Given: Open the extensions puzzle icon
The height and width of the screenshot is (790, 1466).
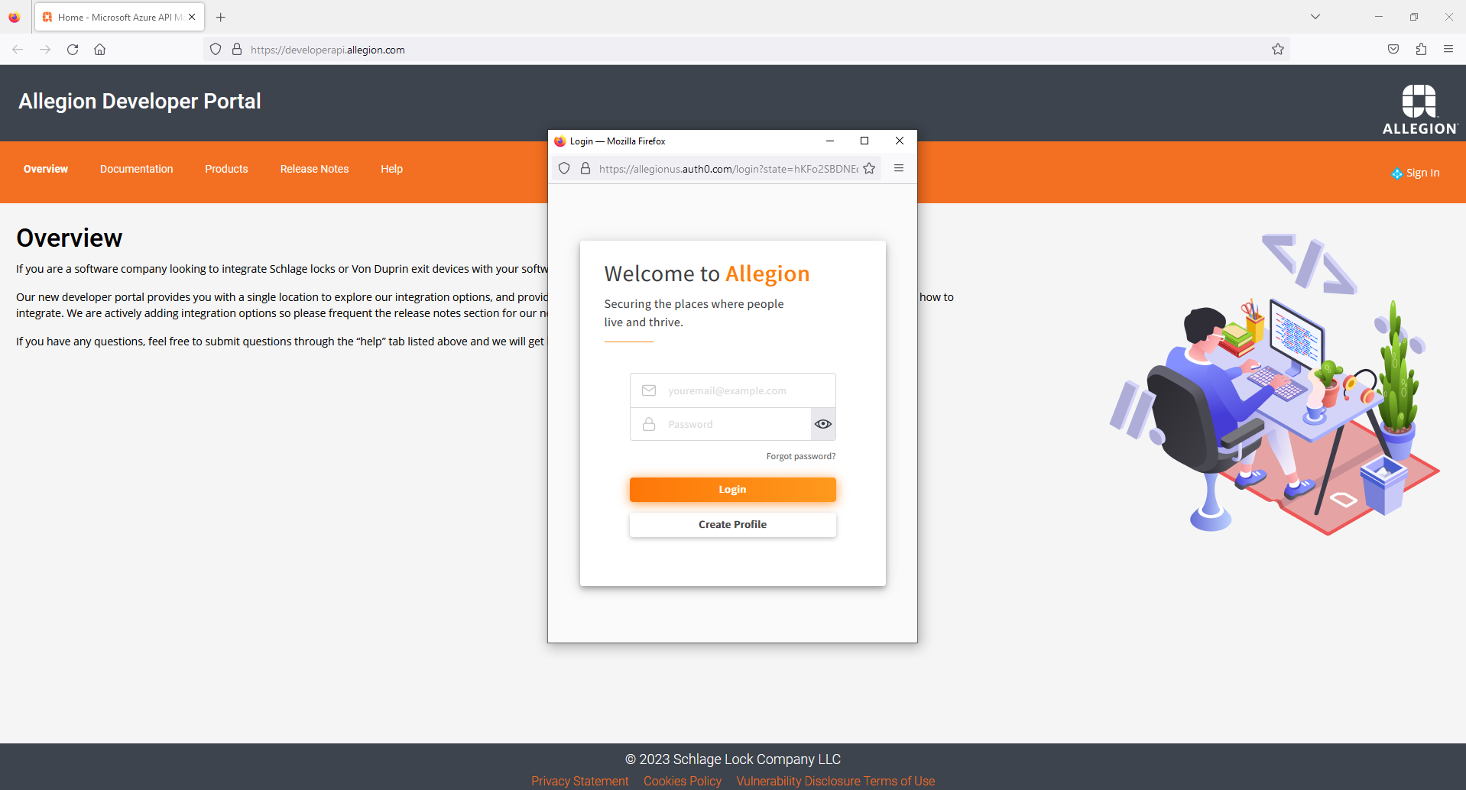Looking at the screenshot, I should [1421, 50].
